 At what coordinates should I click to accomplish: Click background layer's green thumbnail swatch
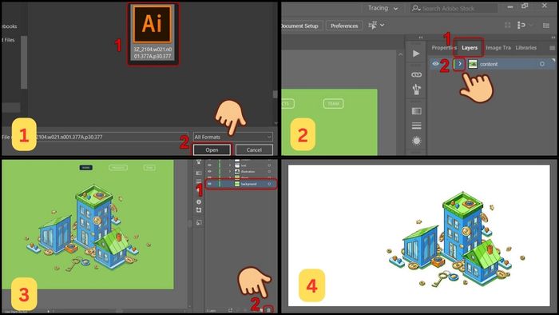coord(237,184)
